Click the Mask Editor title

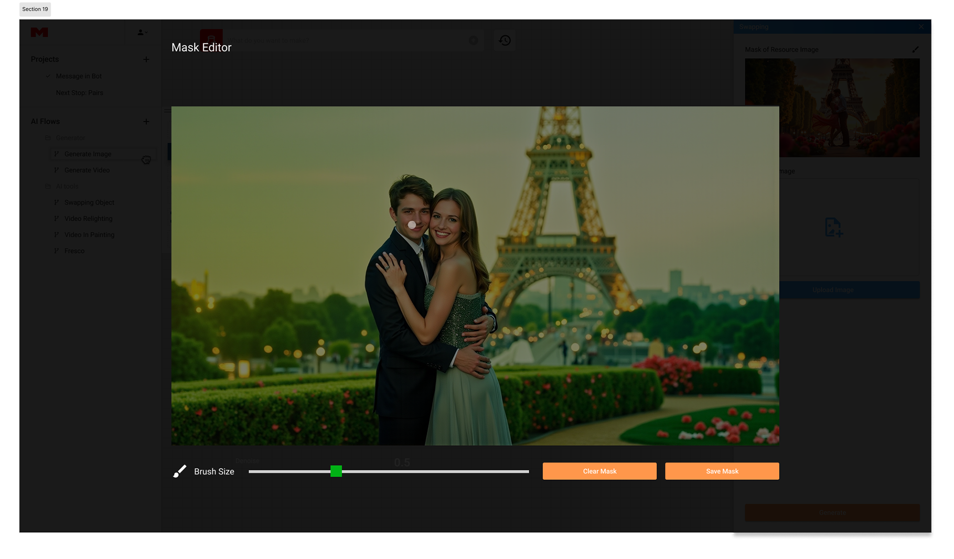coord(201,47)
